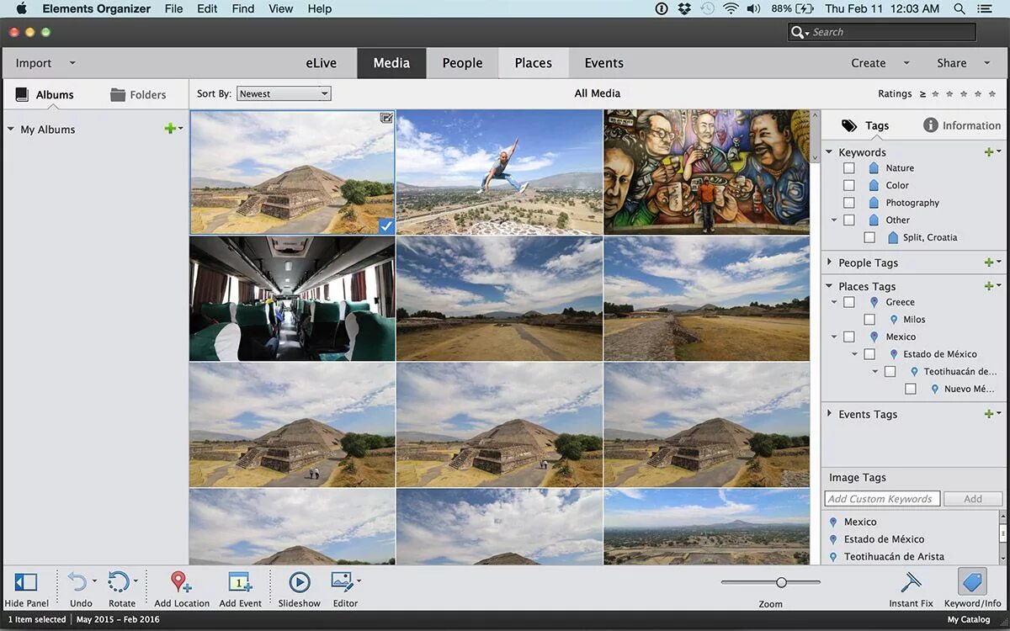Click the Add Event icon
1010x631 pixels.
pyautogui.click(x=241, y=582)
